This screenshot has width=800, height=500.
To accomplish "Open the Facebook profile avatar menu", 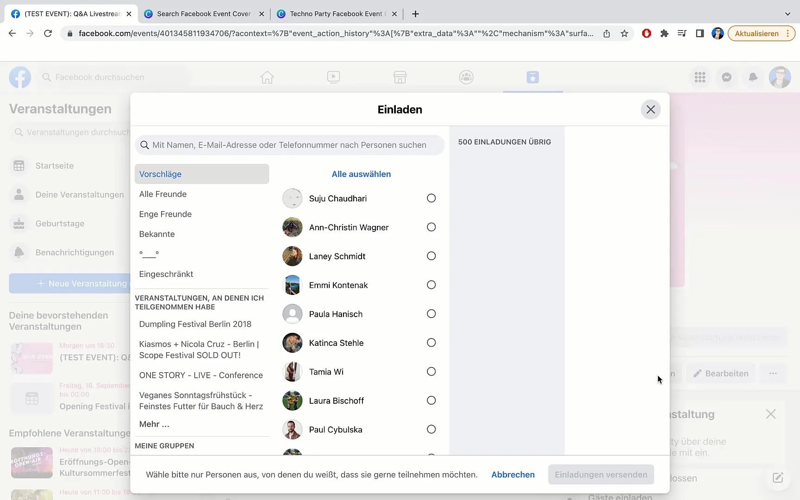I will click(x=780, y=77).
